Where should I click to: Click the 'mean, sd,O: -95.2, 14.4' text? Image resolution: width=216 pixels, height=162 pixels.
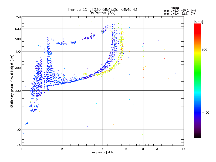tap(180, 11)
